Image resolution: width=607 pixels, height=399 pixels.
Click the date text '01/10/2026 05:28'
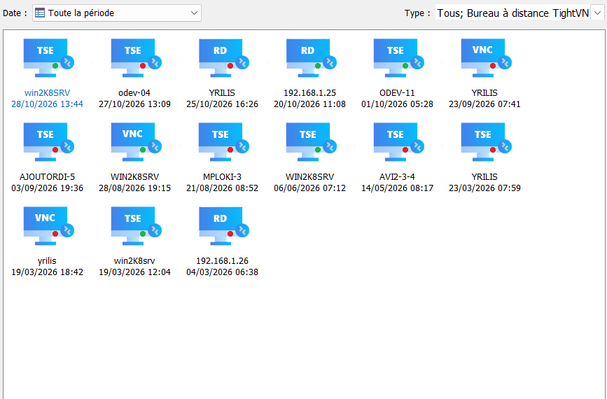coord(397,104)
